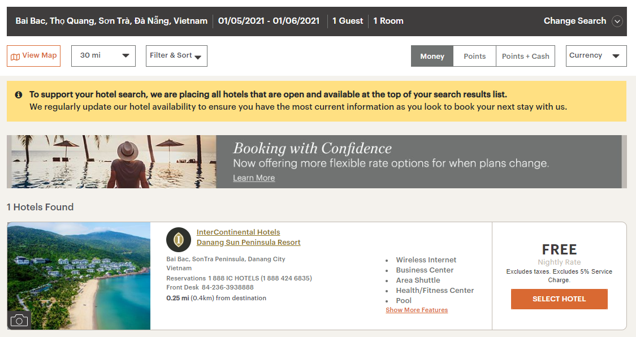Click the 01/05/2021 - 01/06/2021 dates text
636x337 pixels.
click(269, 21)
